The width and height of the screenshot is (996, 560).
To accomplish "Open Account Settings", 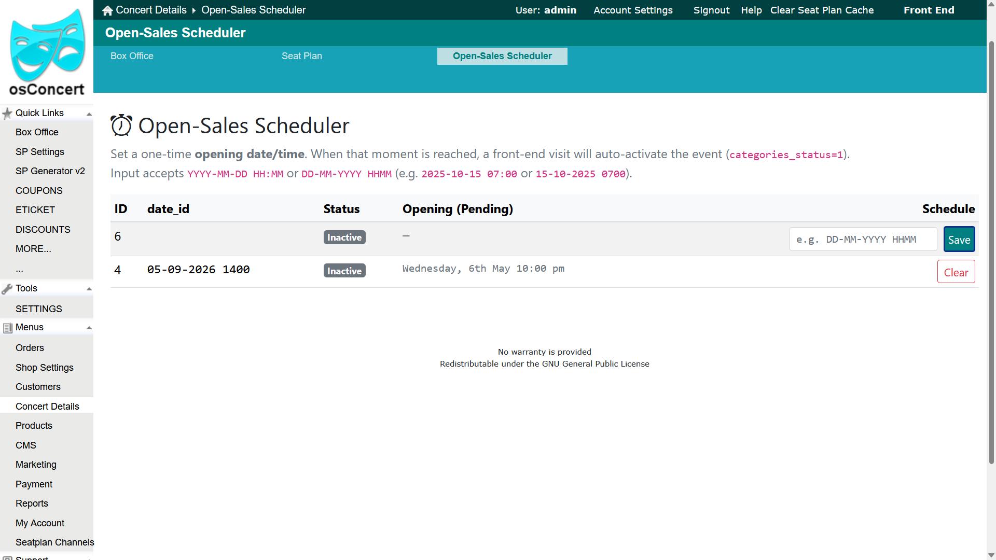I will 633,10.
